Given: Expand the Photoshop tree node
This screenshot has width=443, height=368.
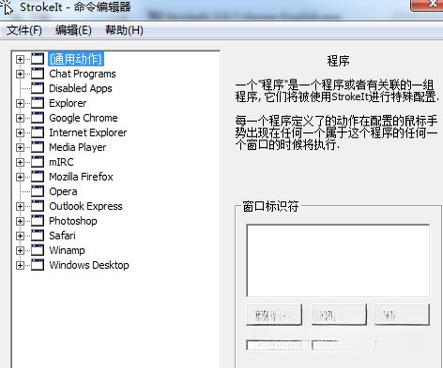Looking at the screenshot, I should click(x=20, y=221).
